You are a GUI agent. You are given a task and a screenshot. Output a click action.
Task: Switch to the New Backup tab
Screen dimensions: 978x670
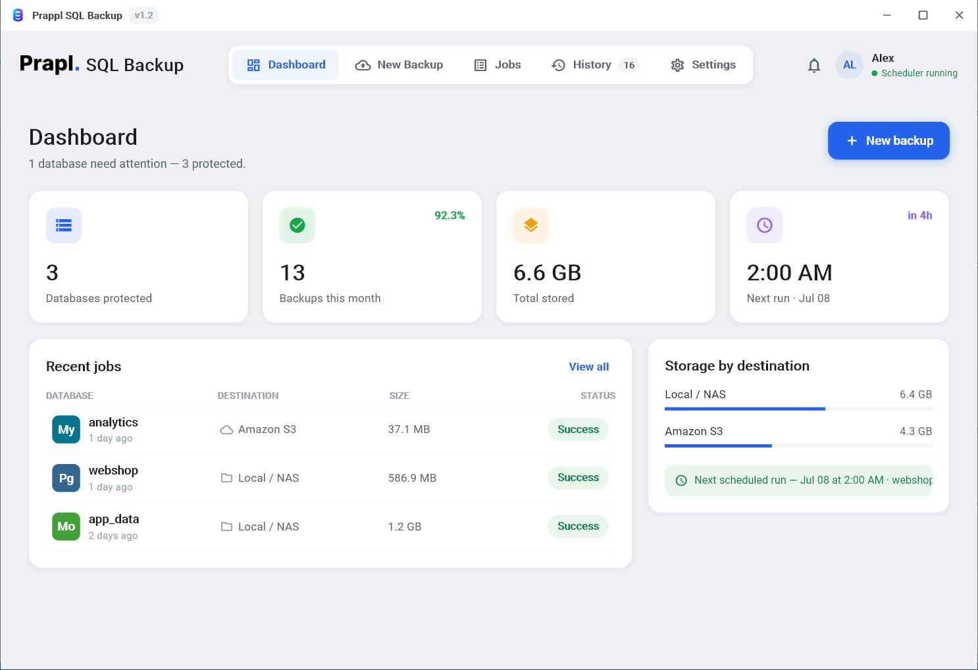click(x=399, y=65)
